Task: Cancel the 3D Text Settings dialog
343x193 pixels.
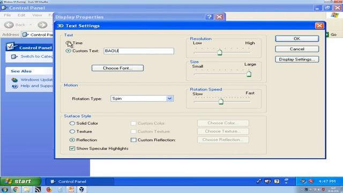Action: (297, 49)
